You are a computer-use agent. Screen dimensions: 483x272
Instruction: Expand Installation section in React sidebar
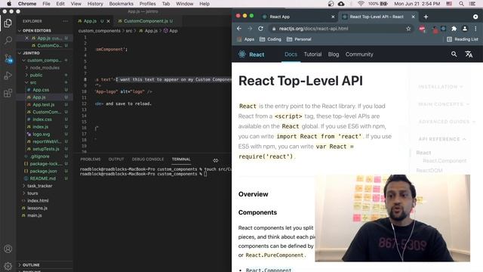tap(441, 87)
